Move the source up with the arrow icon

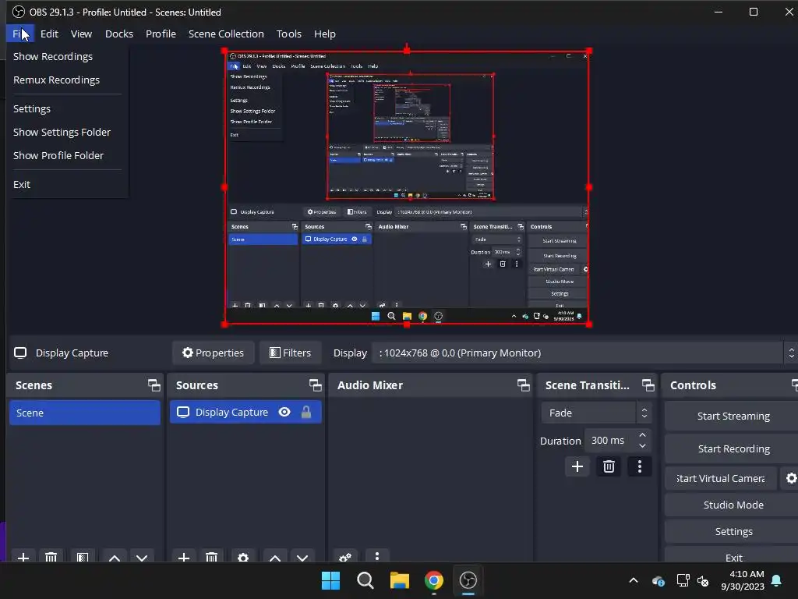click(275, 557)
